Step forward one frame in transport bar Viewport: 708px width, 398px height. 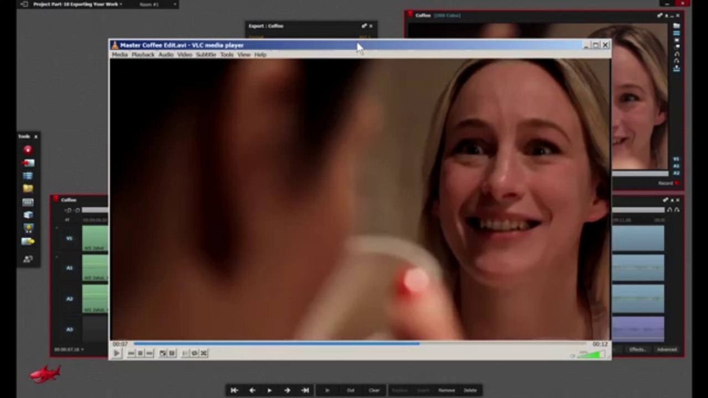[287, 390]
